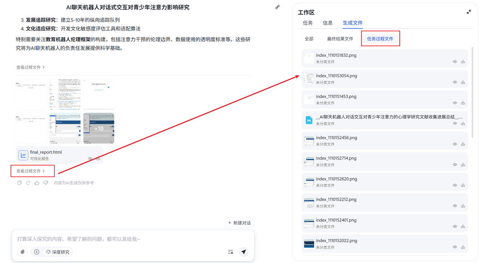The image size is (479, 263).
Task: Filter files by 最终结果文件
Action: pos(340,38)
